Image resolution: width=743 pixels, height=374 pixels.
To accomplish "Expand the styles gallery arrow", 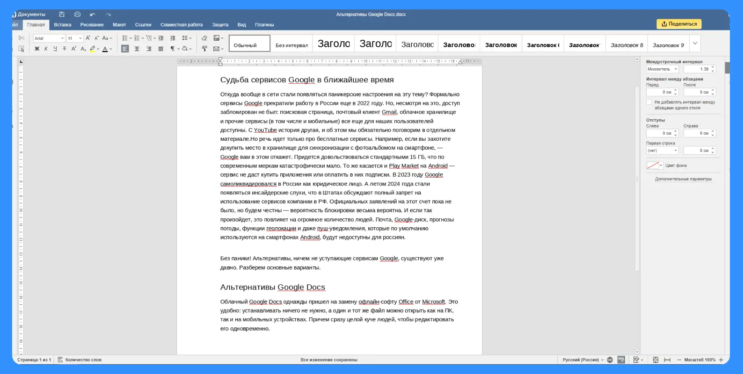I will tap(695, 43).
